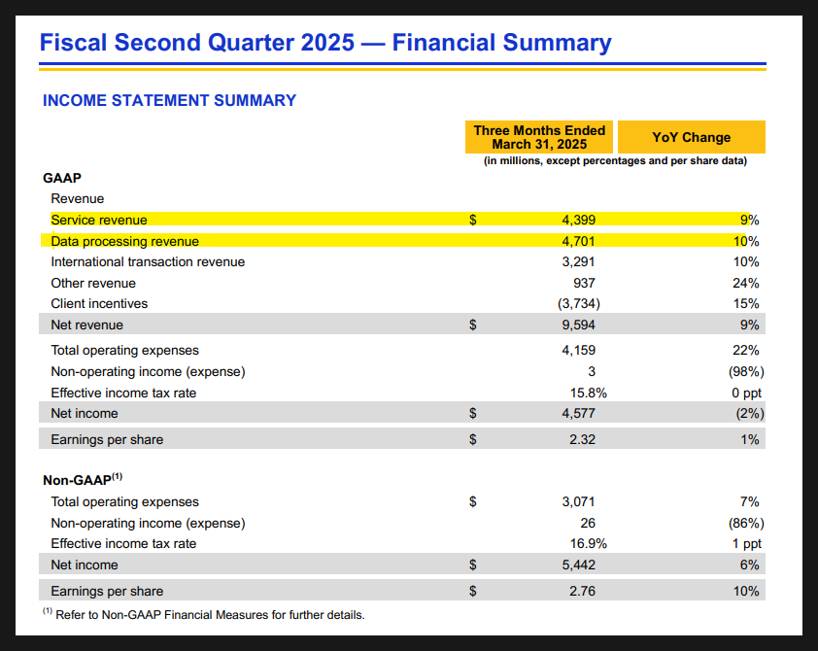
Task: Select GAAP tax rate change '0 ppt'
Action: click(x=746, y=393)
